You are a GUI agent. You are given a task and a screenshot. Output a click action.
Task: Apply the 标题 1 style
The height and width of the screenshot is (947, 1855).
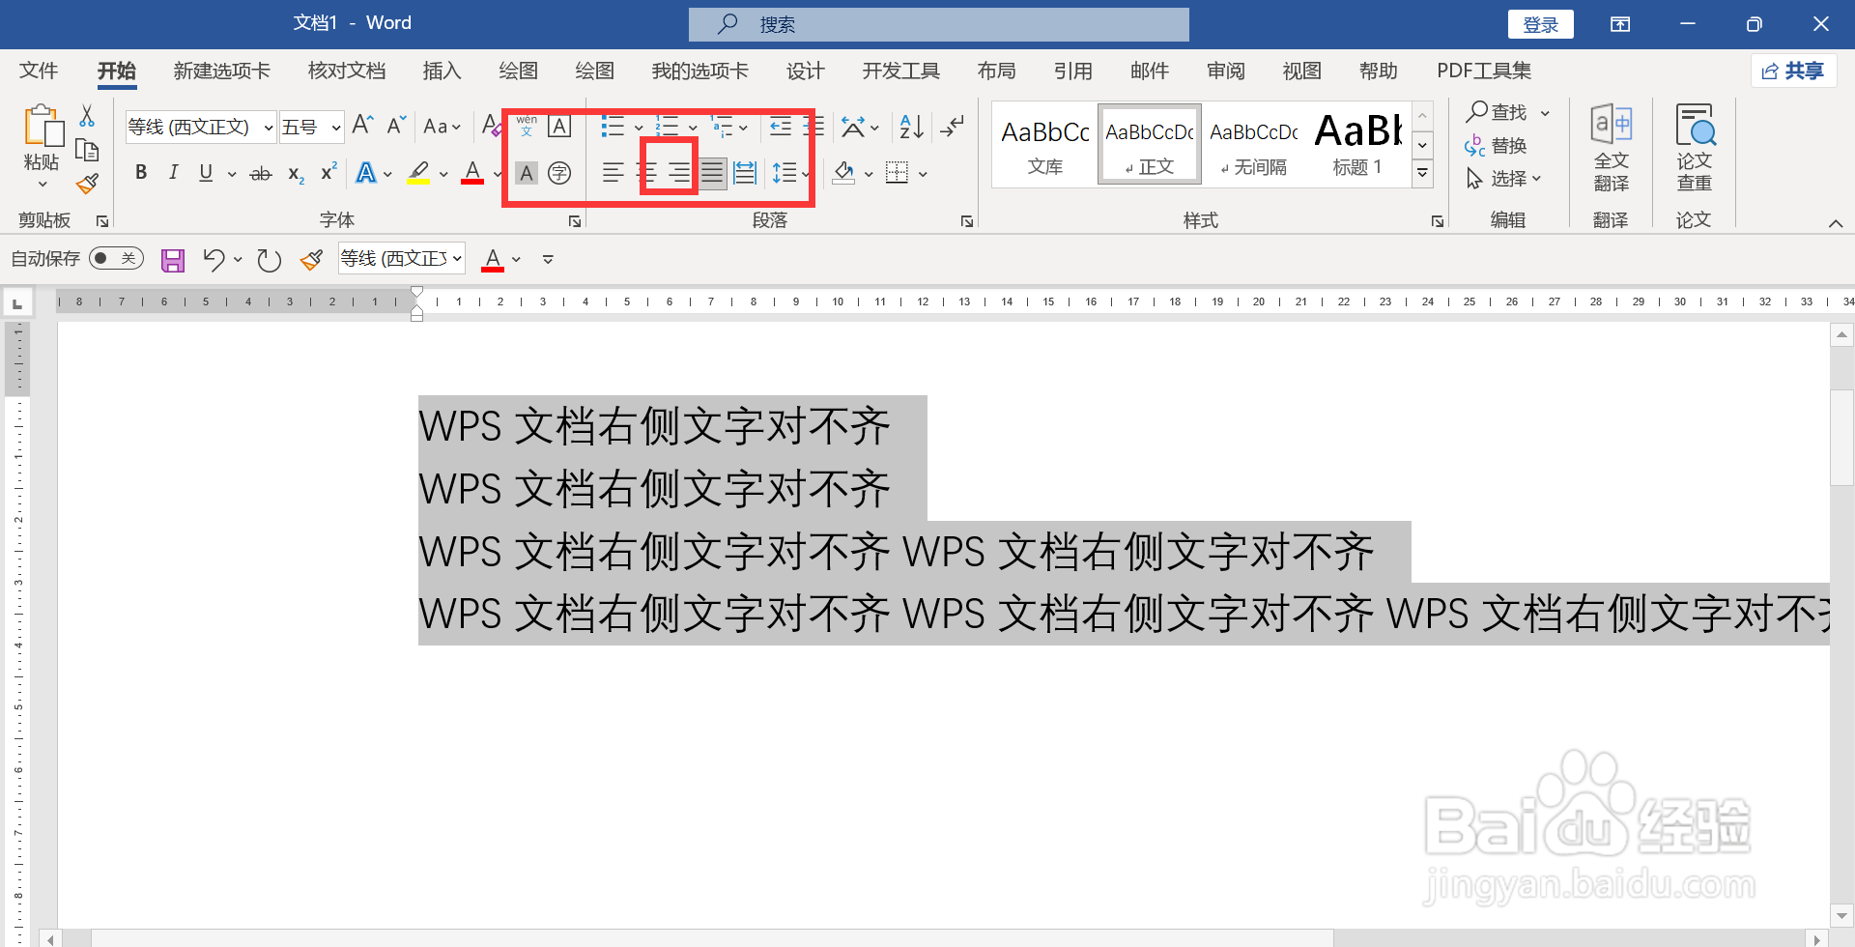coord(1357,144)
